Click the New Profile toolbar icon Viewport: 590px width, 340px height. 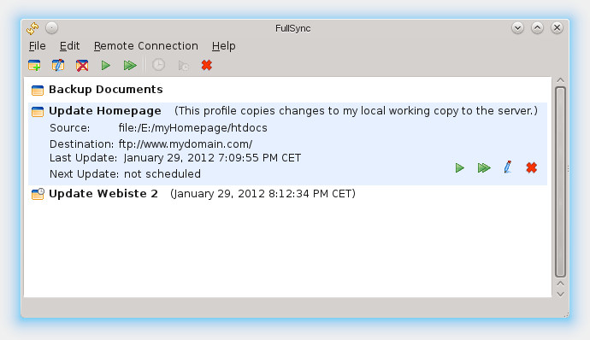pos(34,66)
